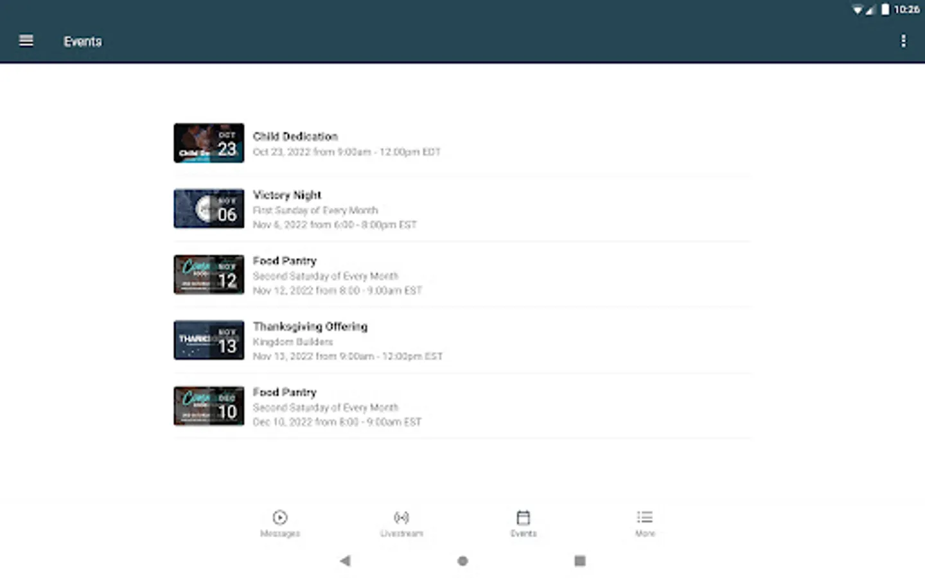Tap the Android back triangle button

345,561
